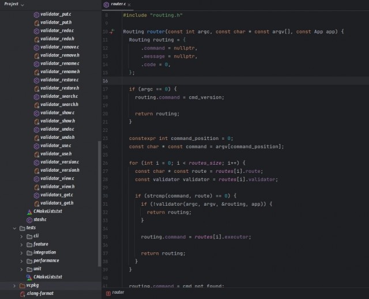369x299 pixels.
Task: Select the performance folder name
Action: coord(46,260)
